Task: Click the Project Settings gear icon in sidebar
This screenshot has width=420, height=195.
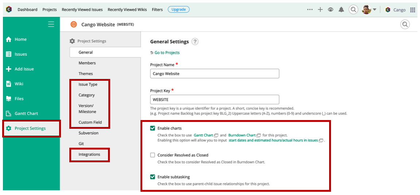Action: [9, 128]
